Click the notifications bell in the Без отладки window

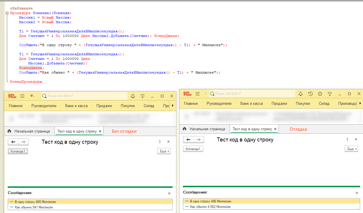click(133, 96)
